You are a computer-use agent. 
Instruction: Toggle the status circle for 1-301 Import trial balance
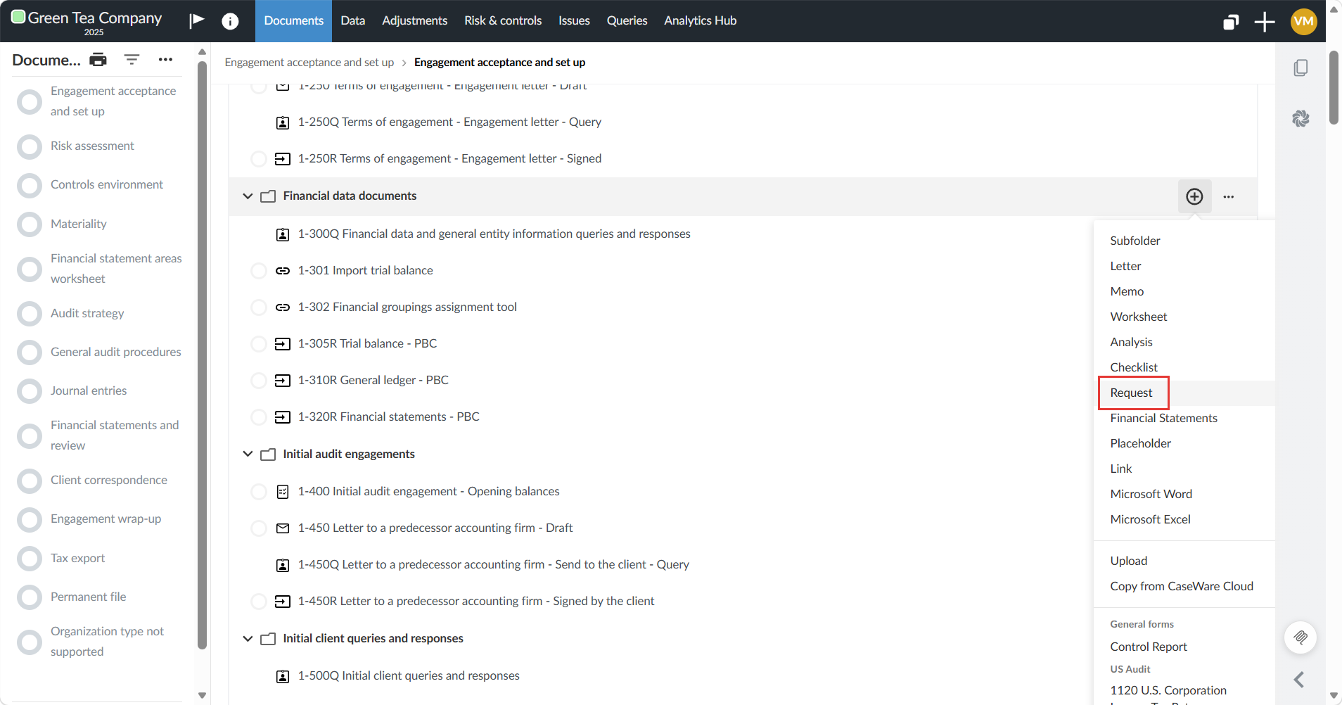(x=259, y=271)
